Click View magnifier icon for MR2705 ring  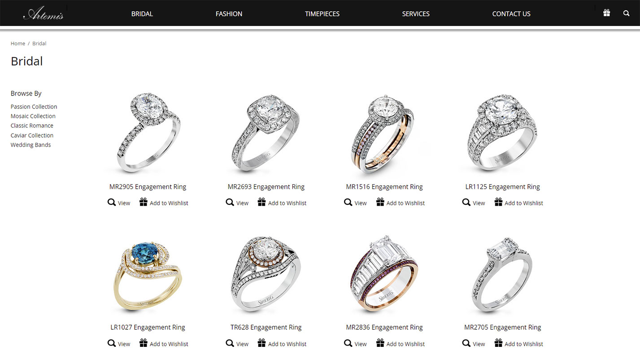(x=466, y=343)
